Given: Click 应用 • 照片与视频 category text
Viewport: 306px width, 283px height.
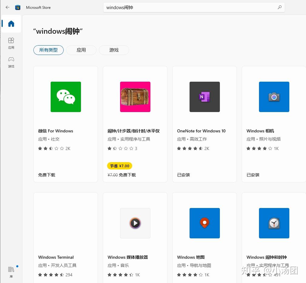Looking at the screenshot, I should tap(264, 139).
